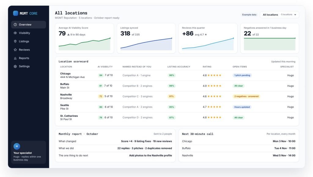Click the LISTING ACCURACY column header
The width and height of the screenshot is (313, 177).
(179, 67)
